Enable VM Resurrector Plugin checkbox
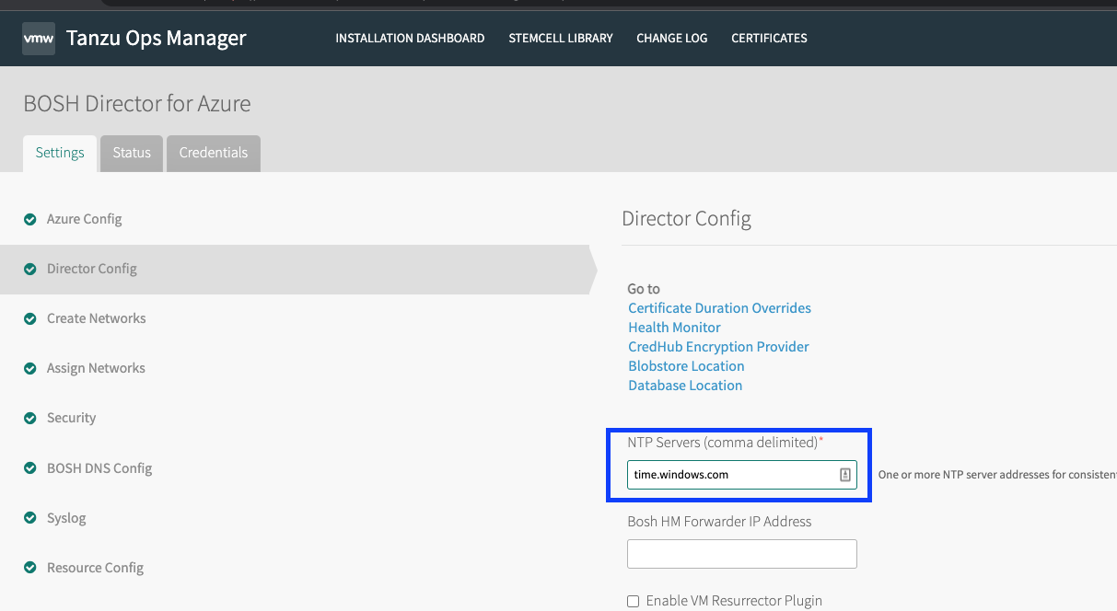 633,601
